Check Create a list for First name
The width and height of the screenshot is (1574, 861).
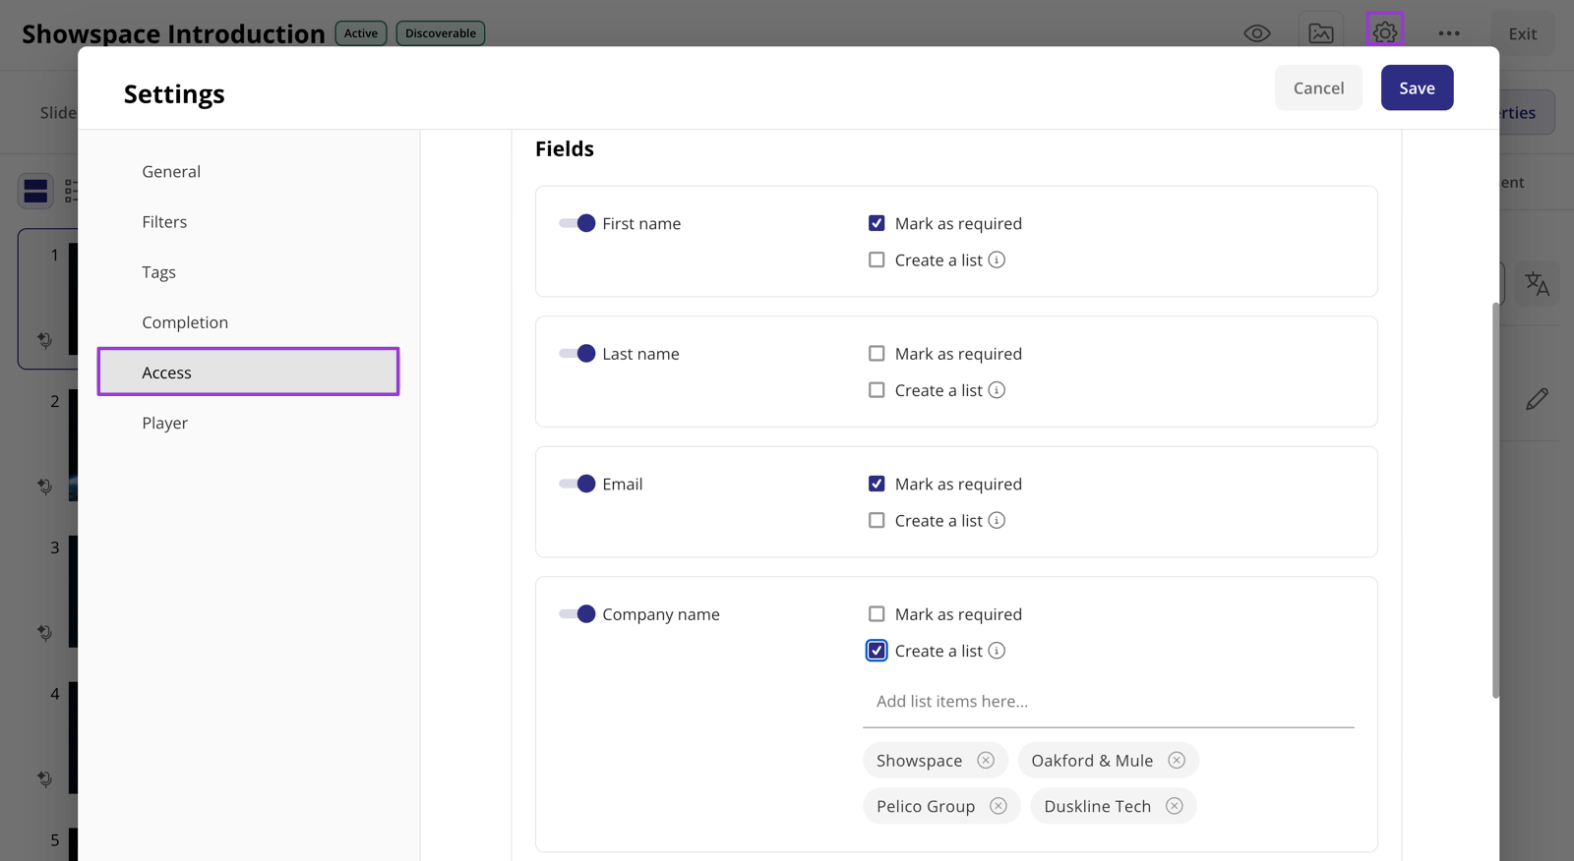[877, 260]
